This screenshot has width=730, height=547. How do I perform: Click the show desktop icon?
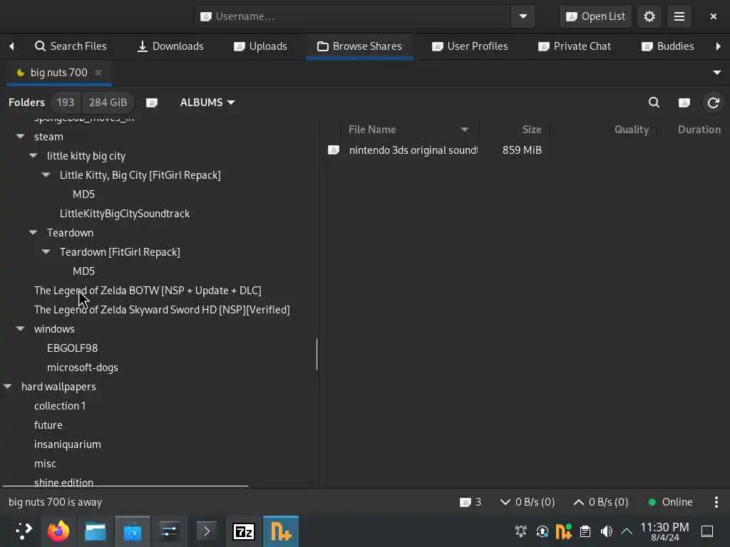pyautogui.click(x=707, y=531)
